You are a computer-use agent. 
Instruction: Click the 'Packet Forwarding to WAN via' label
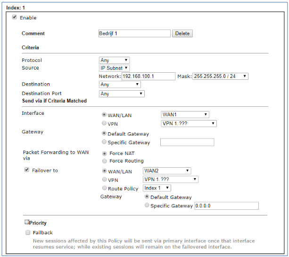tap(56, 155)
